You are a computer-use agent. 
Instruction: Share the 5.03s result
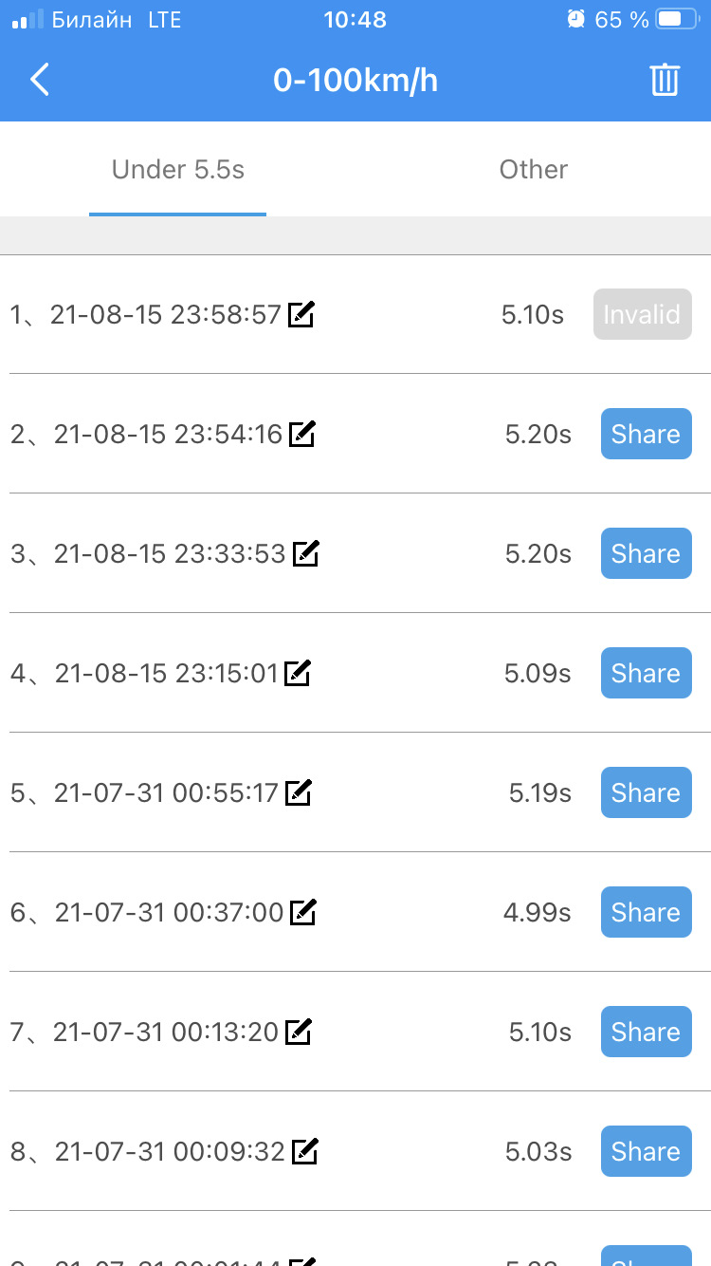(646, 1151)
